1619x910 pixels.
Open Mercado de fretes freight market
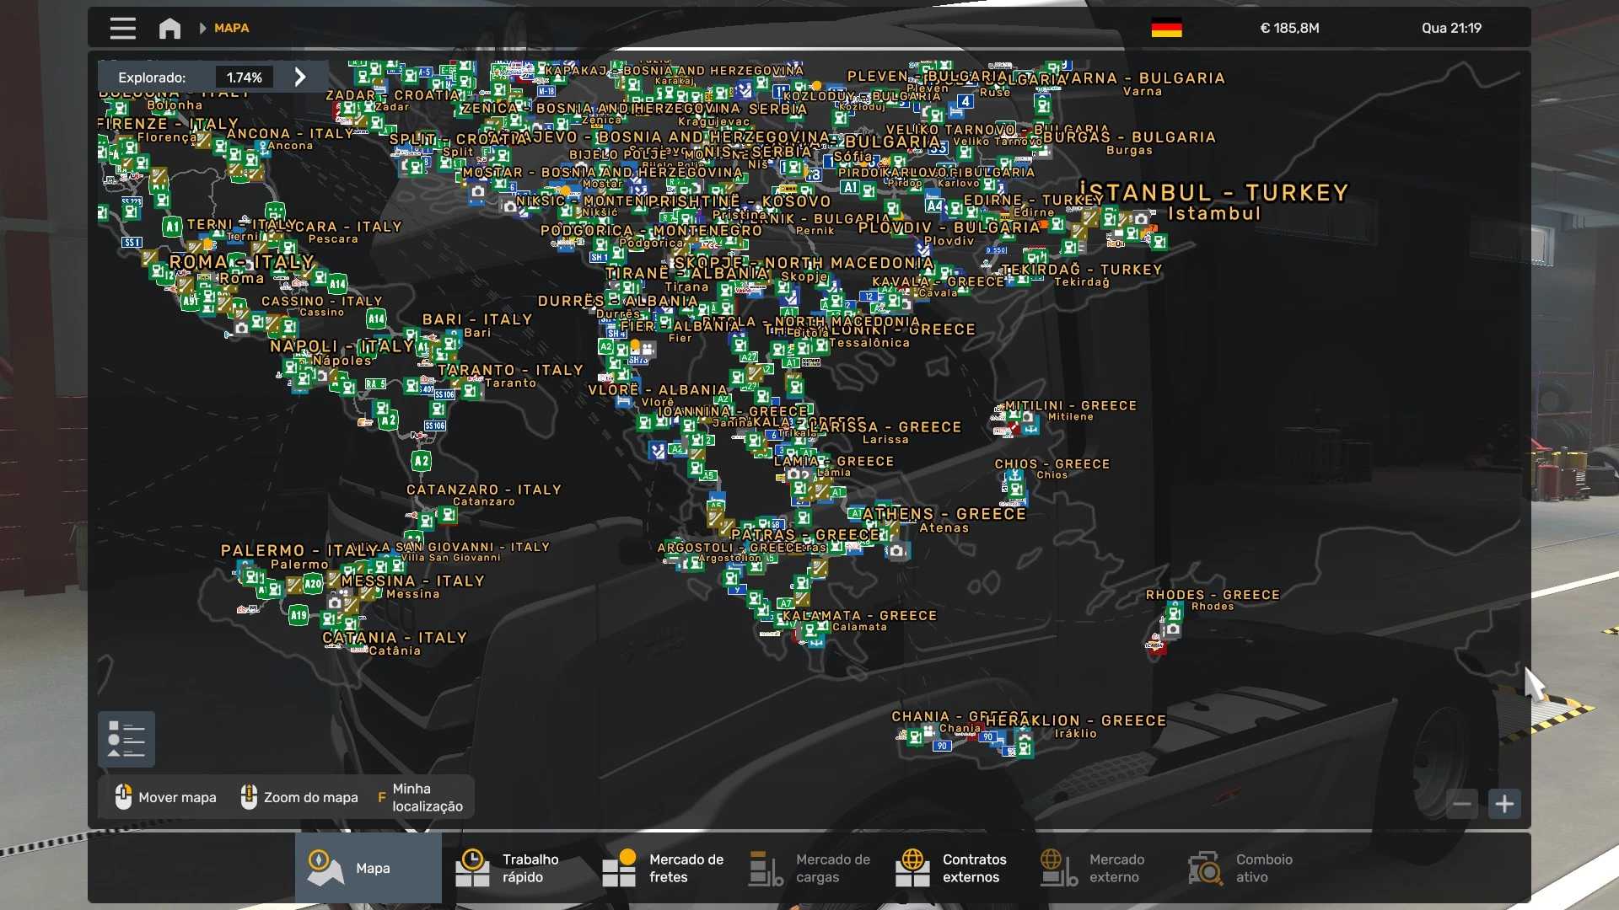(x=664, y=868)
